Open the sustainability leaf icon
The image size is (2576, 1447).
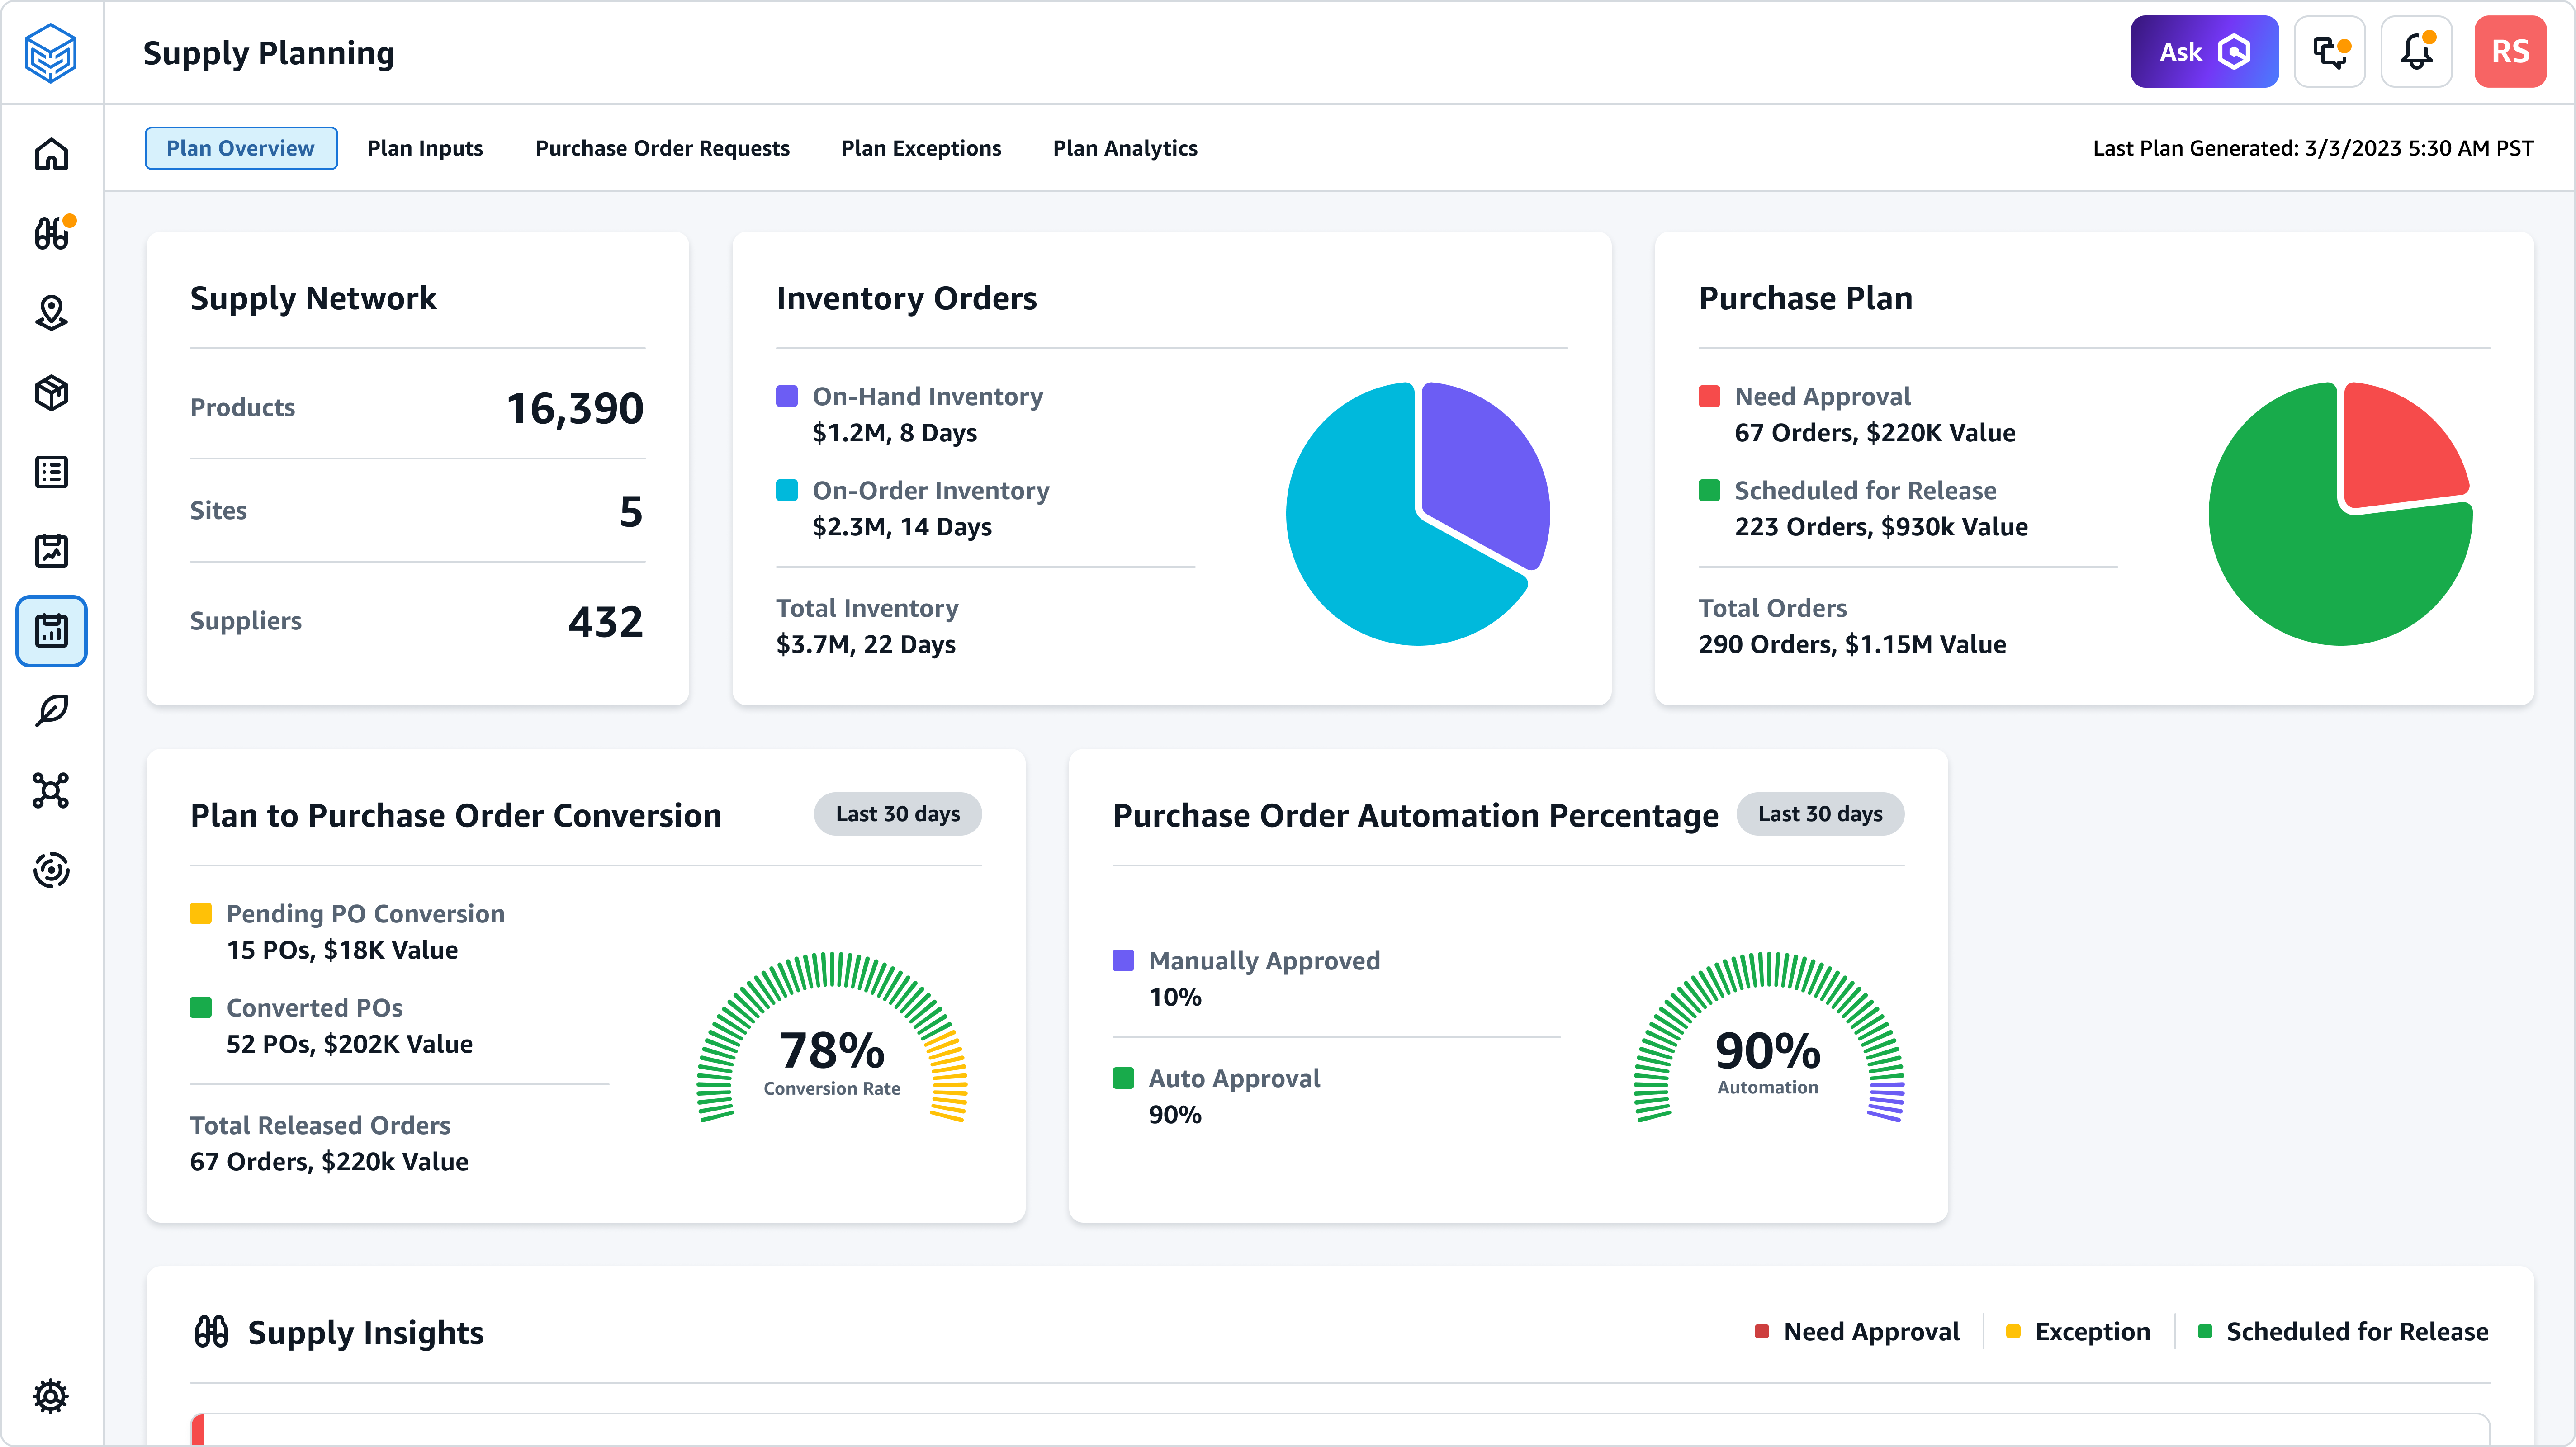click(51, 710)
